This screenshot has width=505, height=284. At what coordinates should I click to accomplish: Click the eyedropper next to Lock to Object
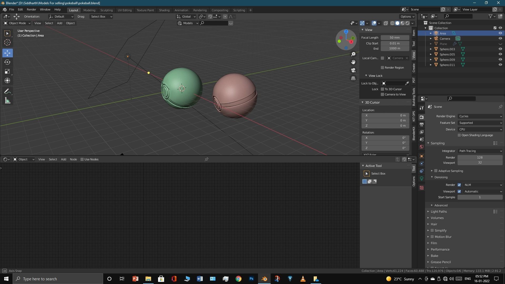(x=407, y=83)
